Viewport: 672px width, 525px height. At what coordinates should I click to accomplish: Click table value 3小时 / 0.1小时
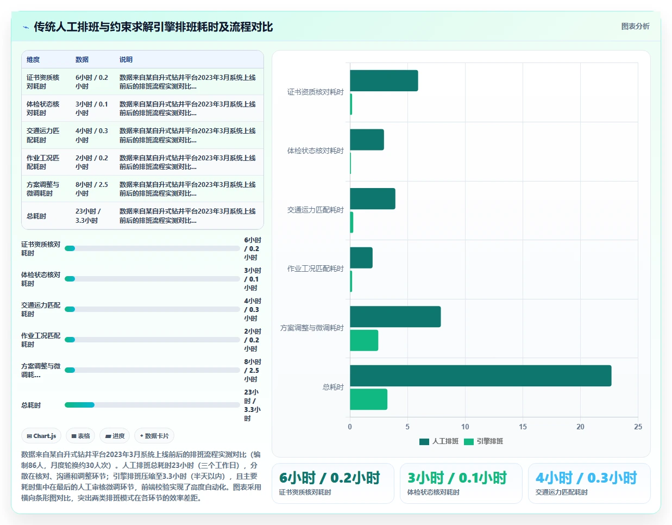click(x=92, y=109)
